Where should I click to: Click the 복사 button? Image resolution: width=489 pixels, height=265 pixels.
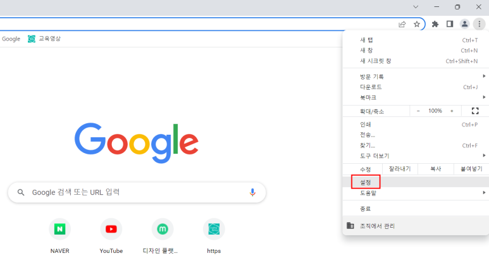[x=436, y=169]
